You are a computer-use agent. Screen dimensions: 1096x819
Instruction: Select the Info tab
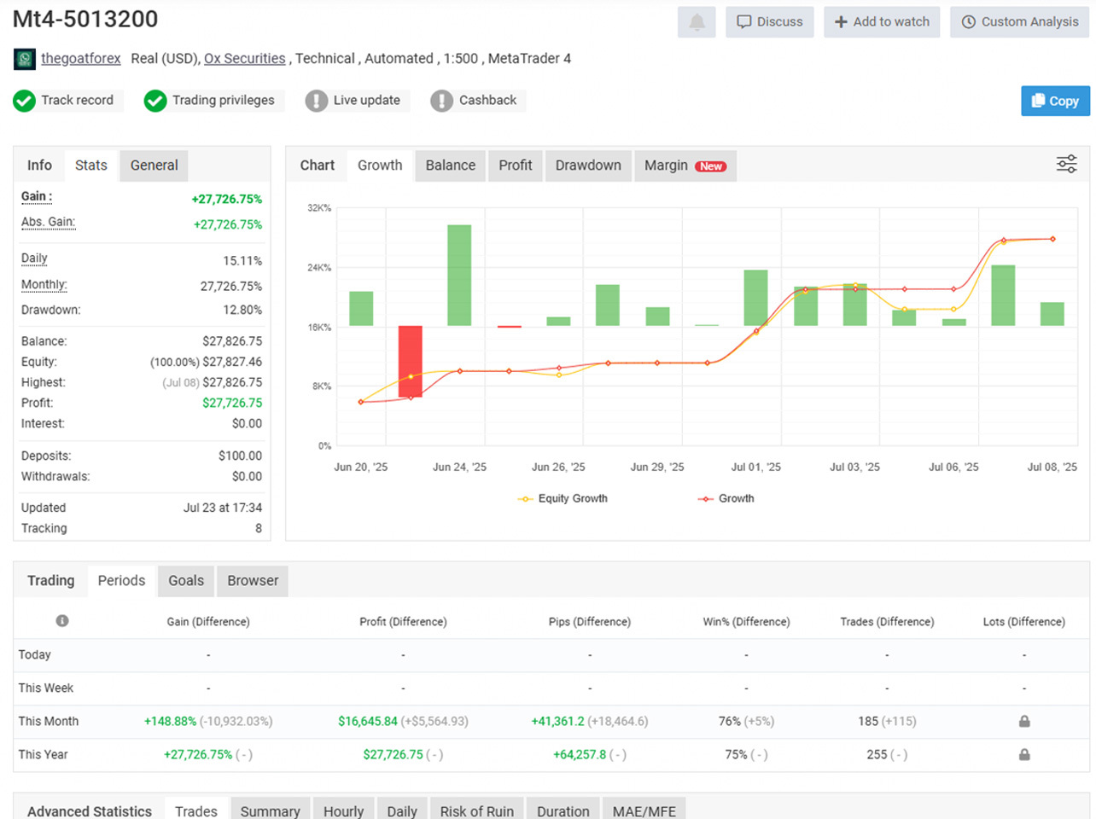point(39,166)
